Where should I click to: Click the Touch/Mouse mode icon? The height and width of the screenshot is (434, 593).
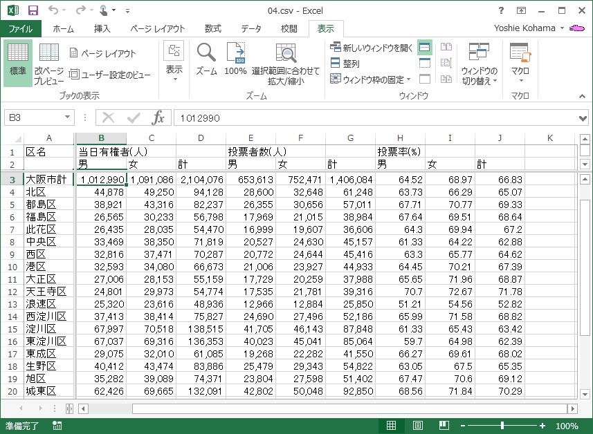click(104, 10)
